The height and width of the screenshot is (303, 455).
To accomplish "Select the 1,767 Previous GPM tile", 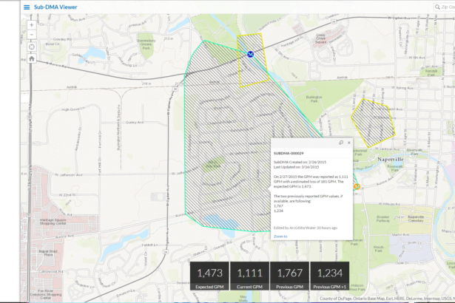I will pyautogui.click(x=288, y=276).
